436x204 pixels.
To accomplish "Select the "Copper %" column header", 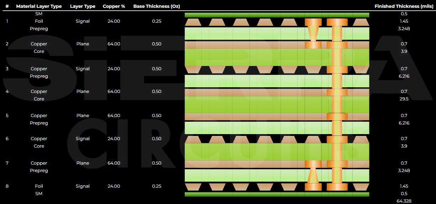I will [x=114, y=6].
